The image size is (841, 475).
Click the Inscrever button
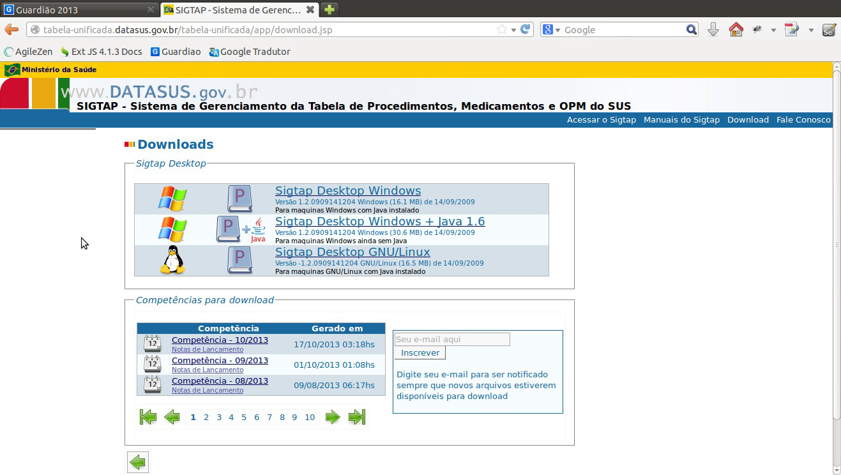(420, 353)
